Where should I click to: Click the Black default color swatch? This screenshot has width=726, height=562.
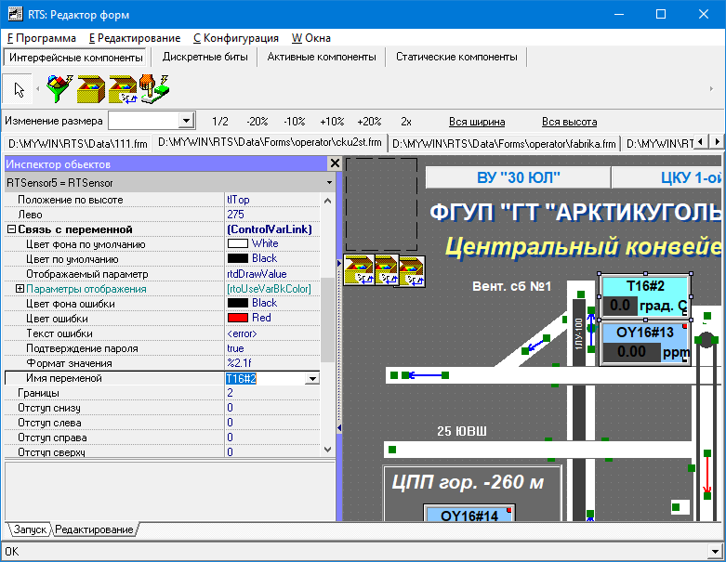tap(238, 258)
